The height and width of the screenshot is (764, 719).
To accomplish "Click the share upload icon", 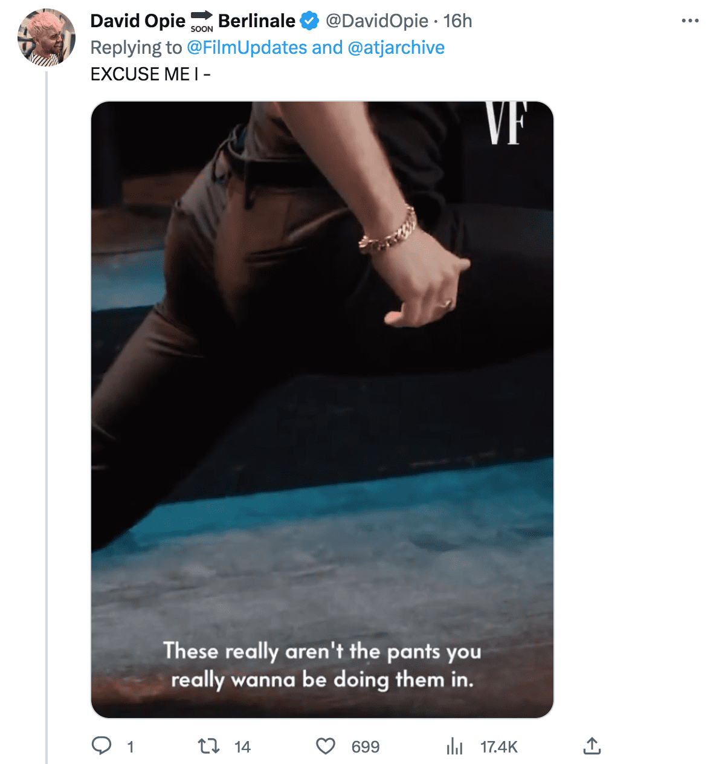I will [x=592, y=746].
